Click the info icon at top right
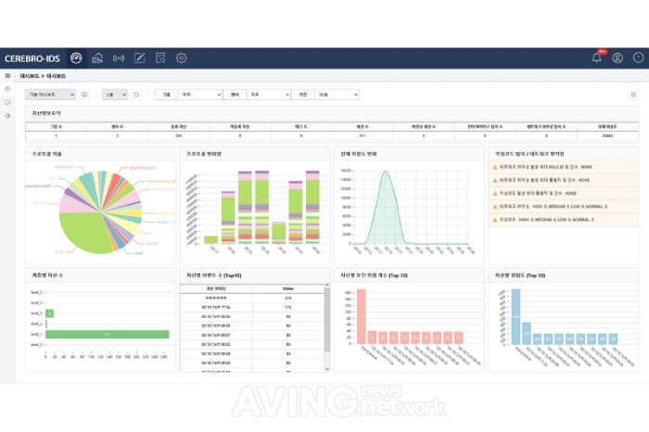649x432 pixels. [638, 57]
